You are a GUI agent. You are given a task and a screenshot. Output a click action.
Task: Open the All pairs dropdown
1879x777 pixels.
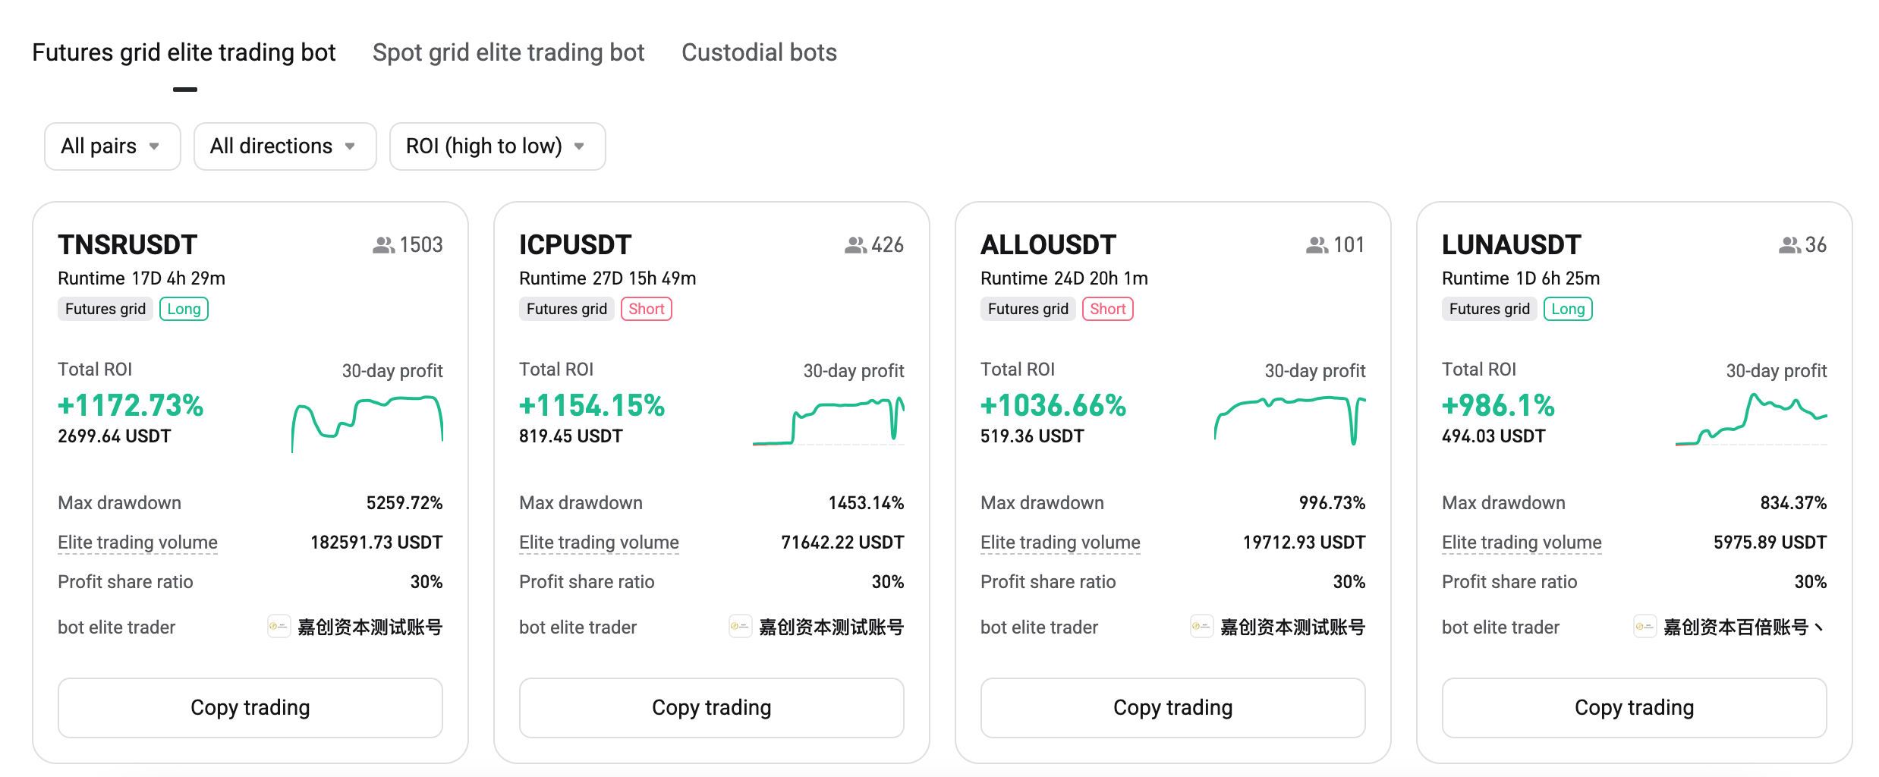coord(112,146)
